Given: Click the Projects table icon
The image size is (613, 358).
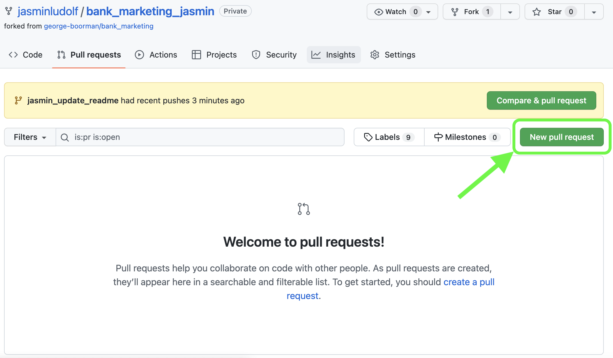Looking at the screenshot, I should pyautogui.click(x=196, y=55).
